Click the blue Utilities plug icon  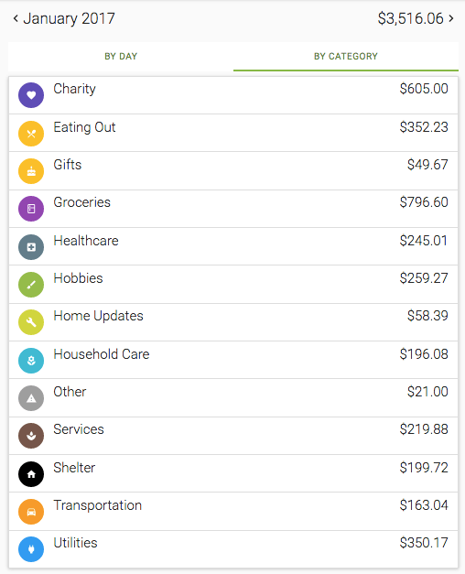31,549
